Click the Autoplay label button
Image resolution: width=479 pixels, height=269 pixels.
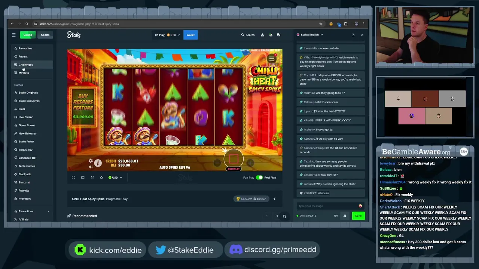point(234,169)
